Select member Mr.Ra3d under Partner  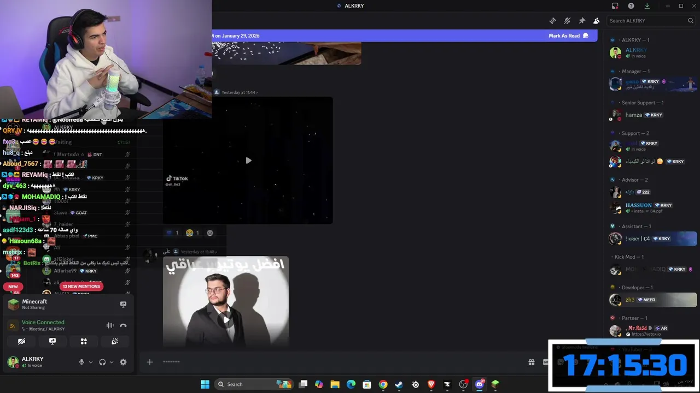click(x=652, y=331)
